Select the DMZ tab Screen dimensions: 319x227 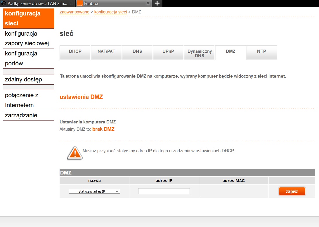pyautogui.click(x=230, y=53)
